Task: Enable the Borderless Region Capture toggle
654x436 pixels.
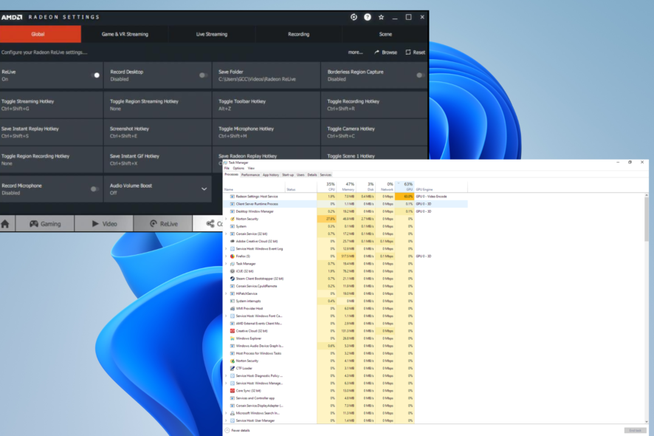Action: (421, 75)
